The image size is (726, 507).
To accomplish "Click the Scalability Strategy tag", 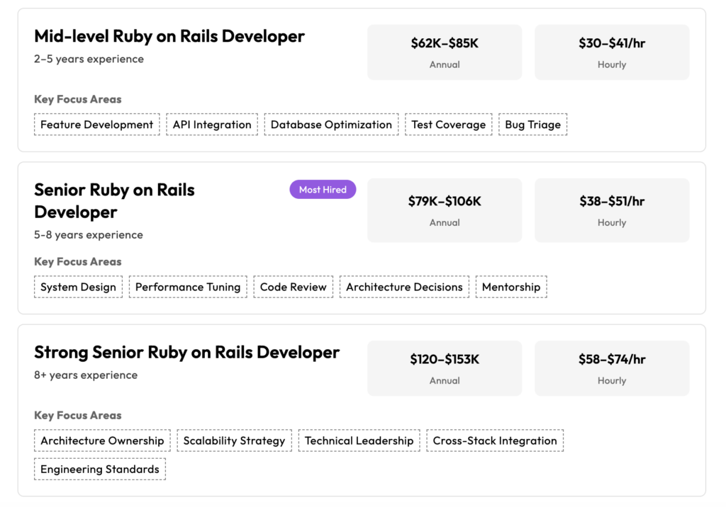I will coord(234,440).
